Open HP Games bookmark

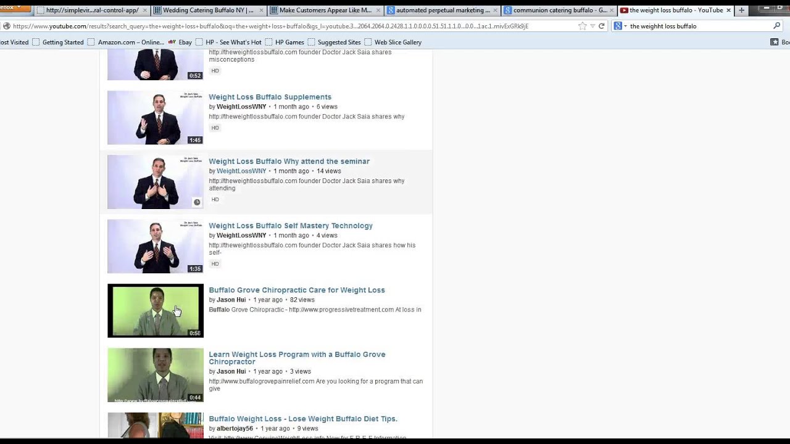click(285, 43)
